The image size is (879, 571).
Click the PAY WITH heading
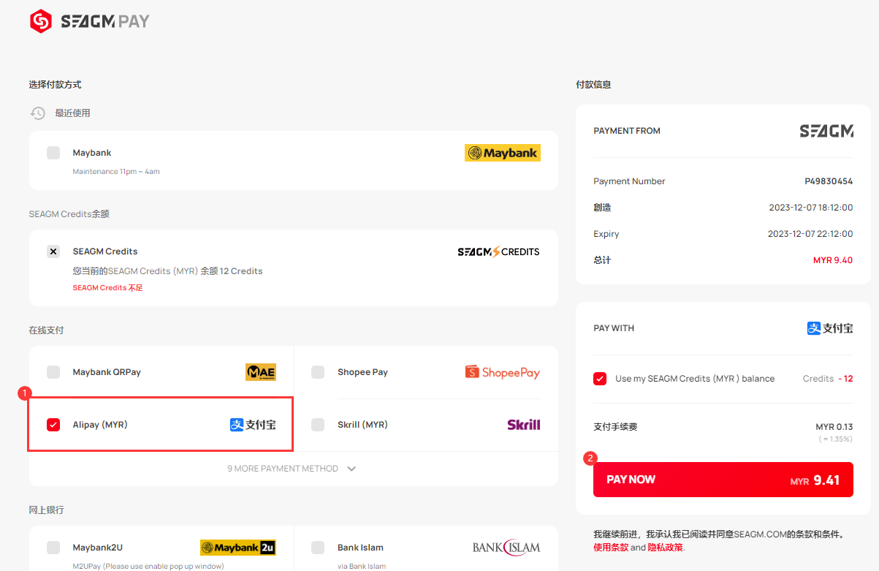coord(614,328)
